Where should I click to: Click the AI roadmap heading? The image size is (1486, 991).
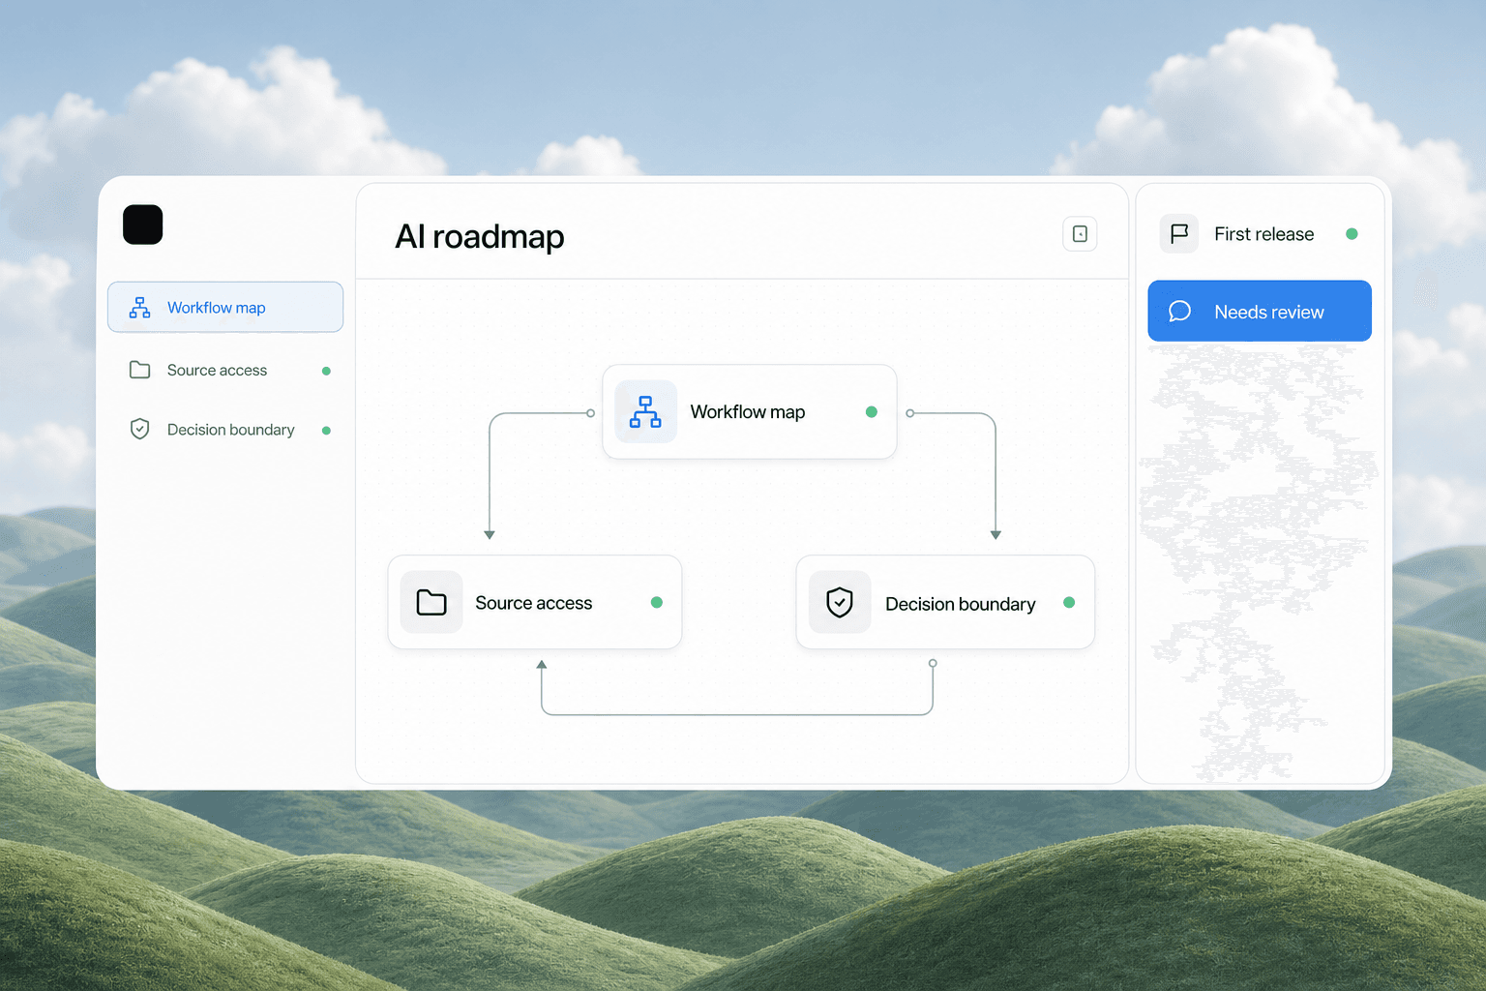point(479,236)
